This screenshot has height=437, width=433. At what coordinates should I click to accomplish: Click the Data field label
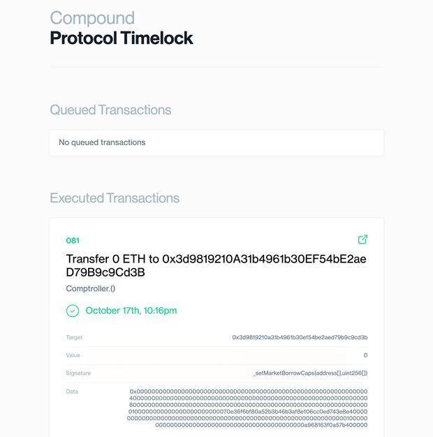click(72, 392)
